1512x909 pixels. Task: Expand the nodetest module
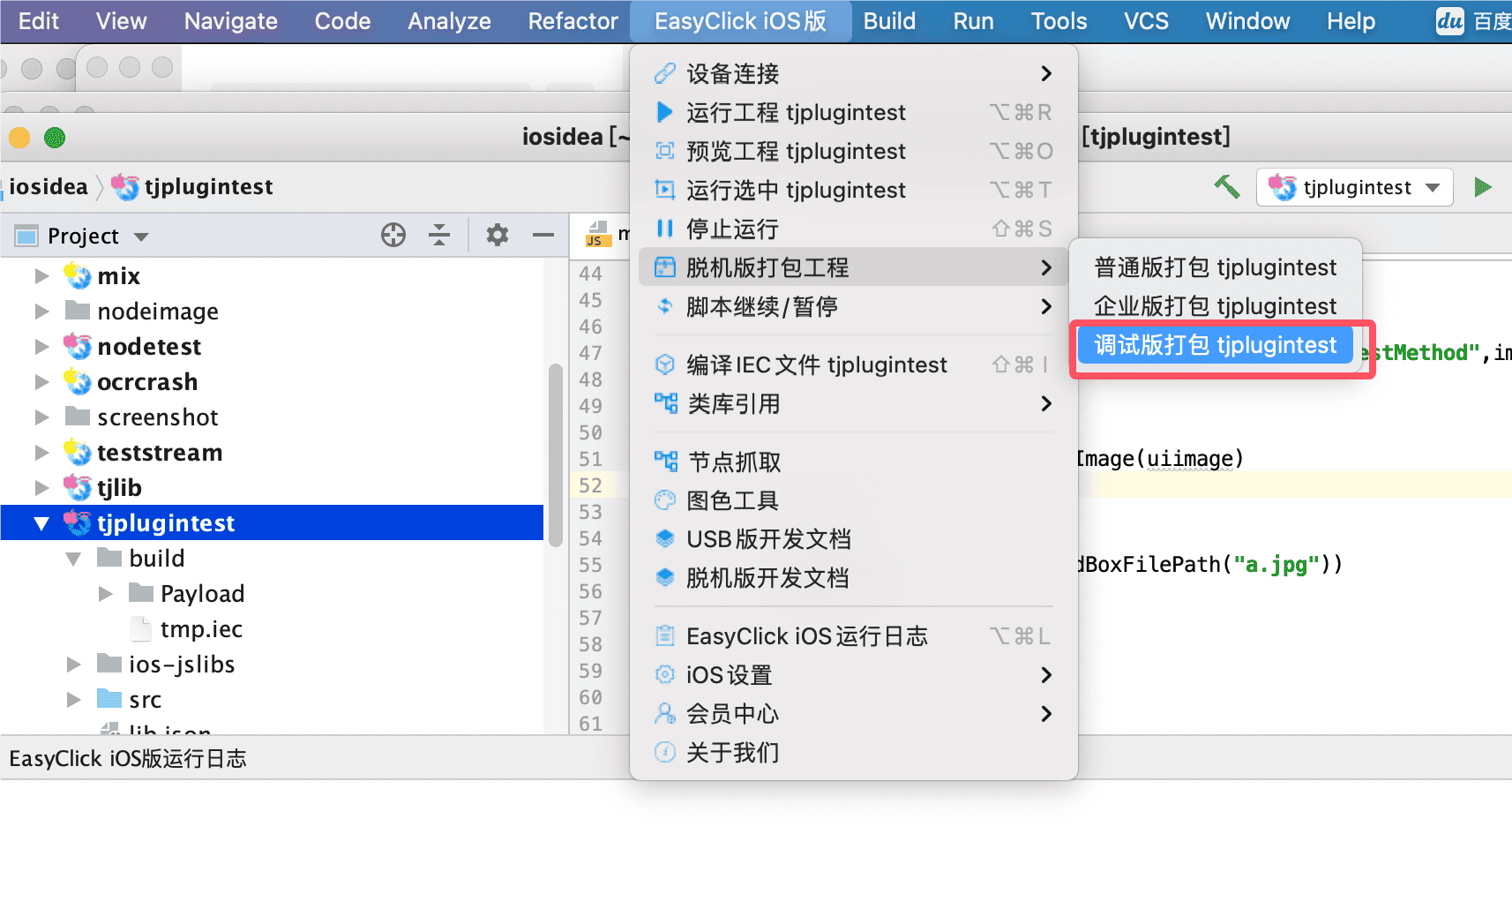coord(41,347)
